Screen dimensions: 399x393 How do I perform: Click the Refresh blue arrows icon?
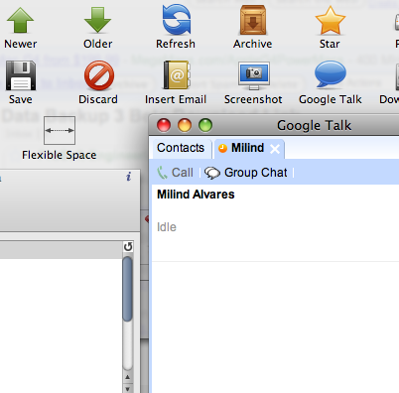tap(177, 19)
